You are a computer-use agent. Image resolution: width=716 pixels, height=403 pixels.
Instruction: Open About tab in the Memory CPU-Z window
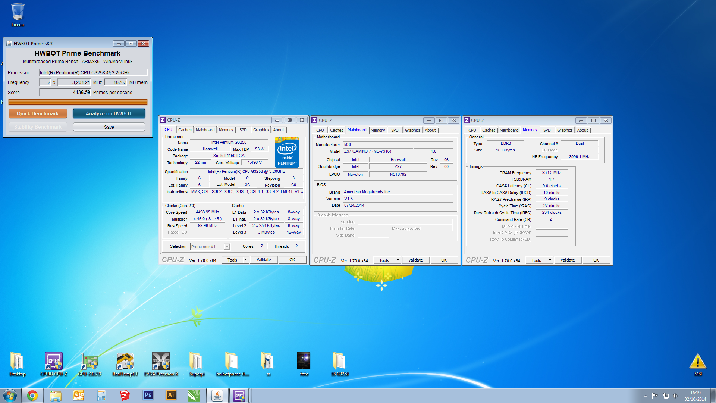click(x=582, y=130)
